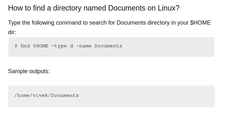Click the heading about finding Documents directory
The image size is (226, 115).
pos(94,8)
